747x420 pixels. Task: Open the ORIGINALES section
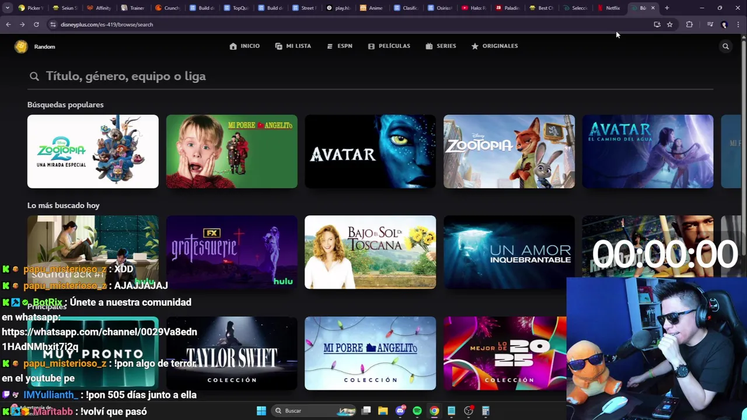click(495, 46)
